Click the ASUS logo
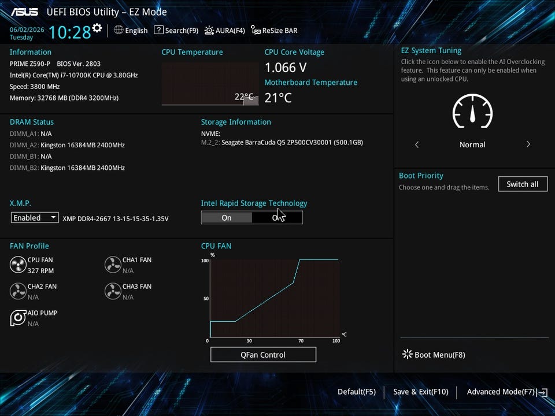555x416 pixels. click(x=24, y=12)
